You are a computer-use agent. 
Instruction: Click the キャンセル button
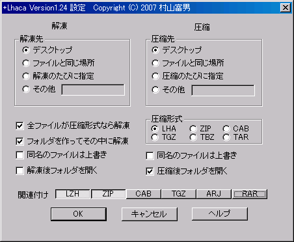tap(150, 214)
